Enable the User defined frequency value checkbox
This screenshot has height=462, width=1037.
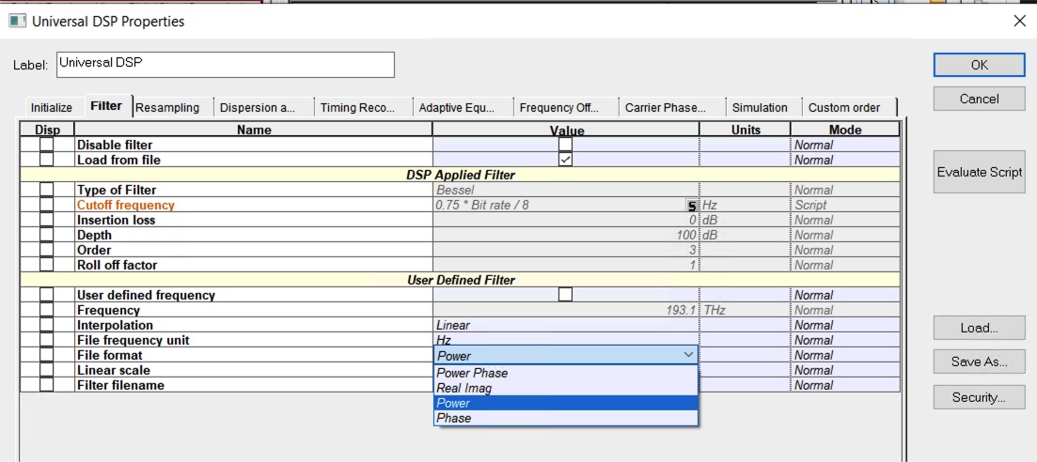pos(565,295)
